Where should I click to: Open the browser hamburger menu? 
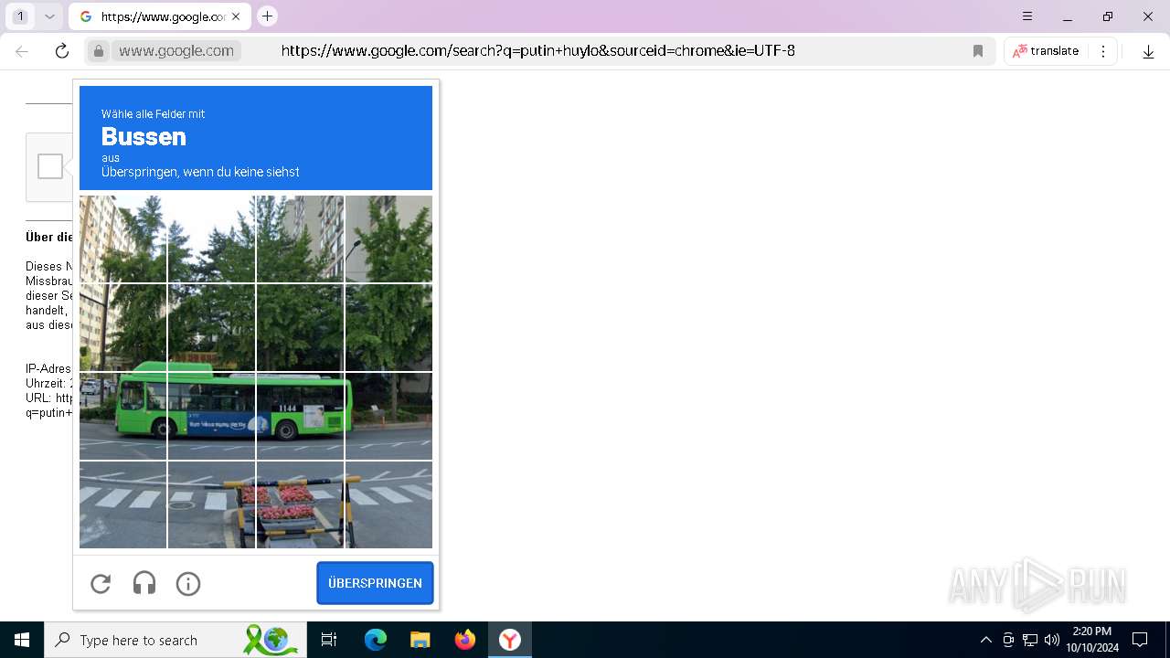tap(1027, 16)
